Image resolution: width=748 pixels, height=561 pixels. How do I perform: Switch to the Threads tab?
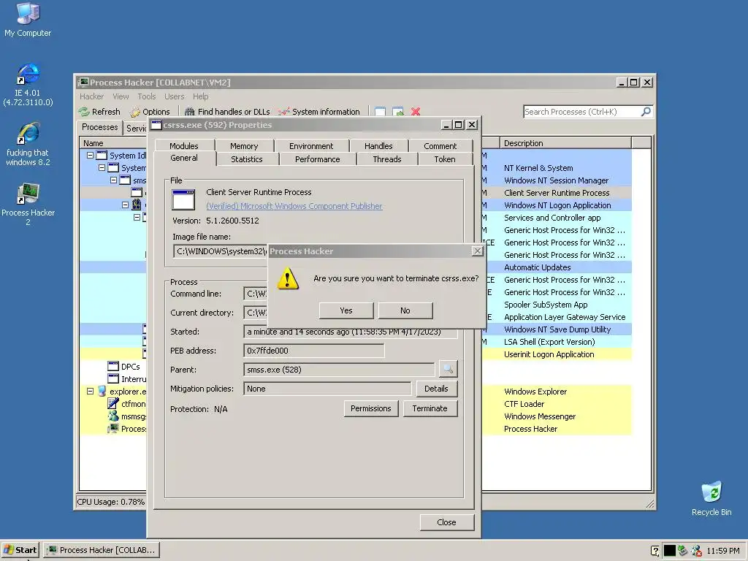click(387, 159)
